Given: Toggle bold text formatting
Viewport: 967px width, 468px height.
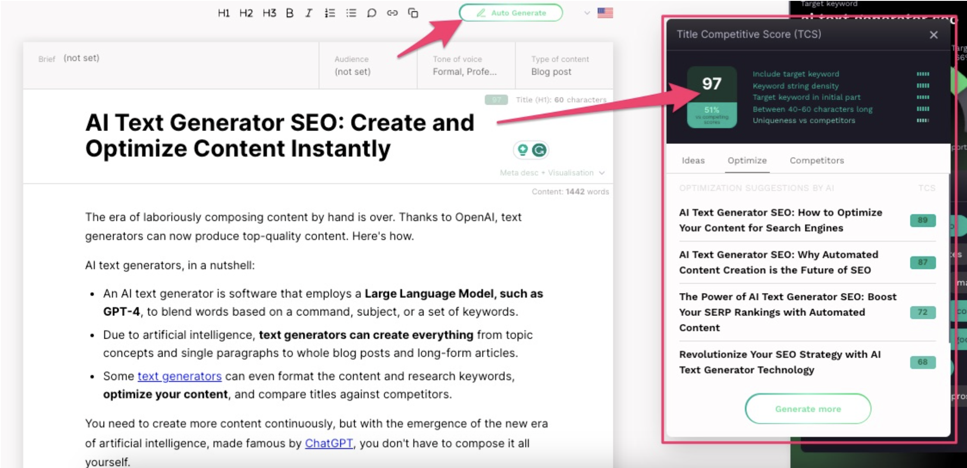Looking at the screenshot, I should (289, 13).
